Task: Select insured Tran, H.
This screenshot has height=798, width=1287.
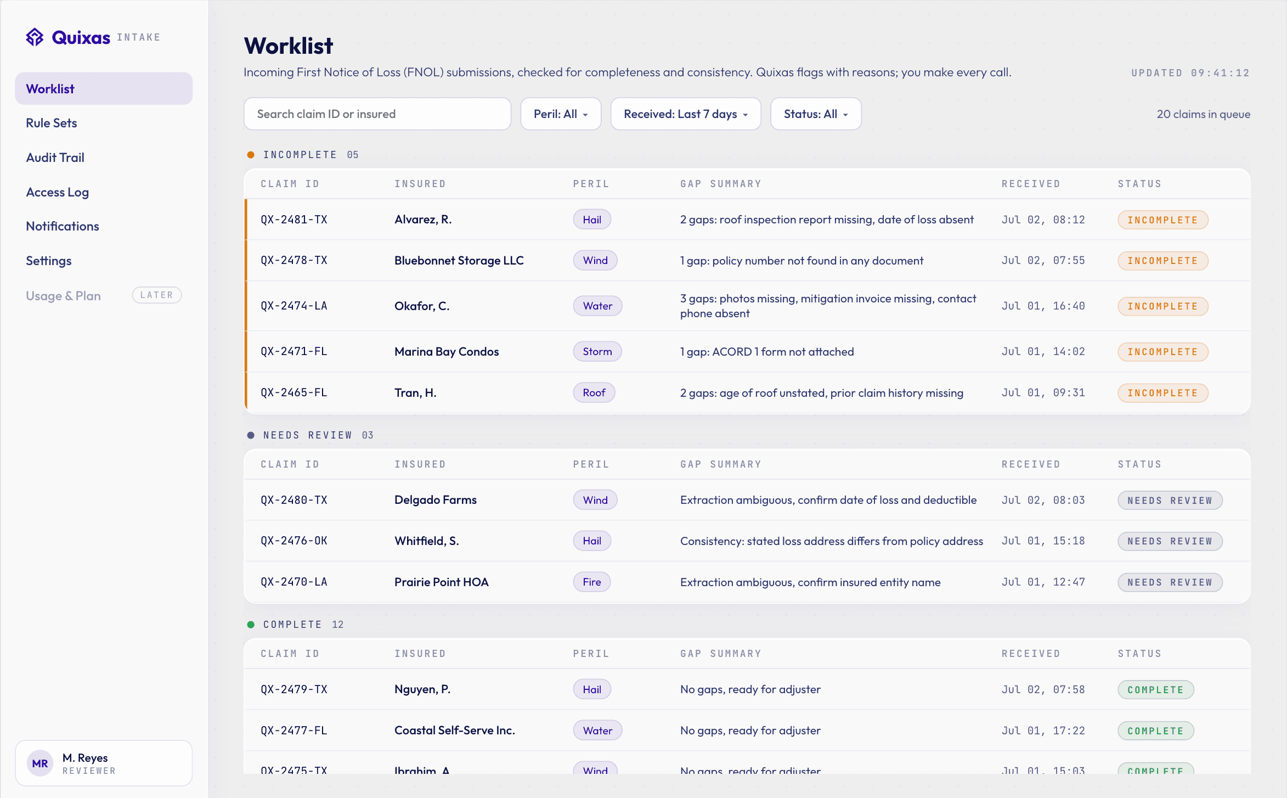Action: click(415, 392)
